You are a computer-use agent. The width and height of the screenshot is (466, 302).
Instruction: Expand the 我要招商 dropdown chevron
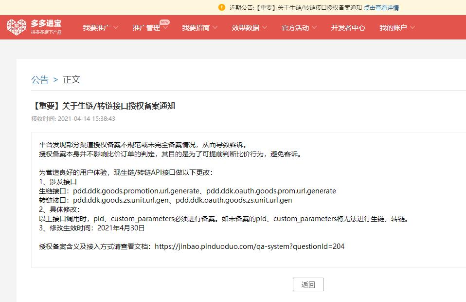pos(215,27)
